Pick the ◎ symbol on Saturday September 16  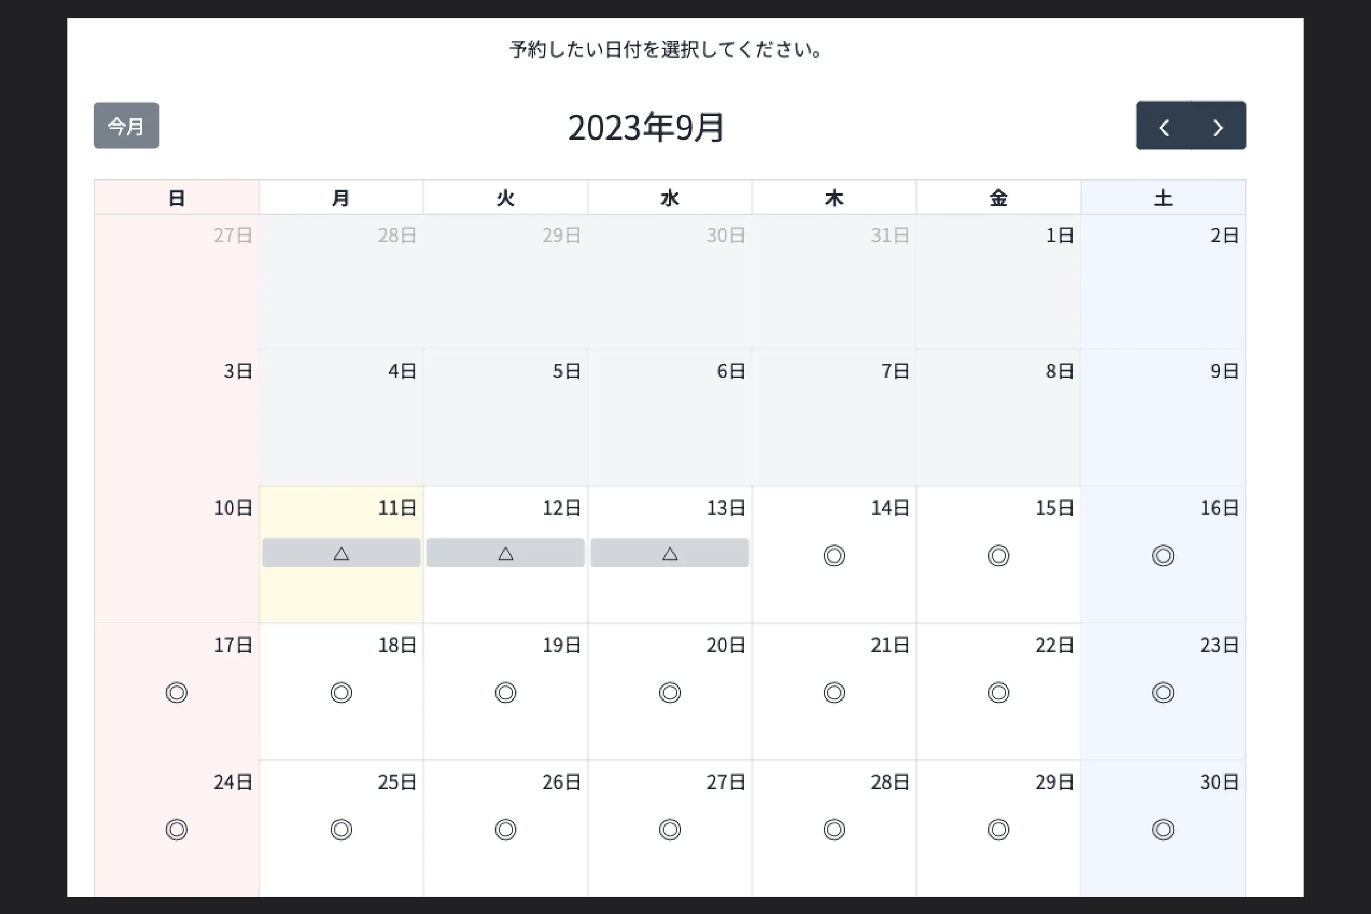pyautogui.click(x=1163, y=555)
